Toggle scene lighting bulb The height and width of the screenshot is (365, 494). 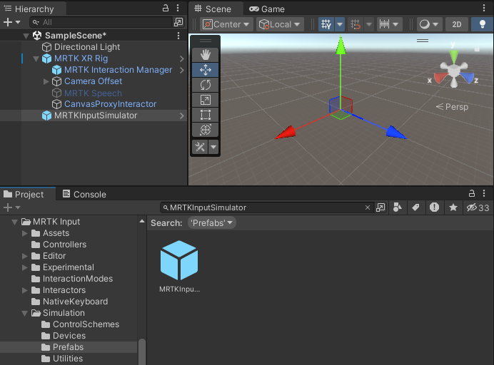[482, 24]
